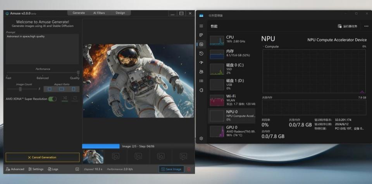Screen dimensions: 372x184
Task: Select 磁盘 1 (D:) USB entry
Action: (x=232, y=85)
